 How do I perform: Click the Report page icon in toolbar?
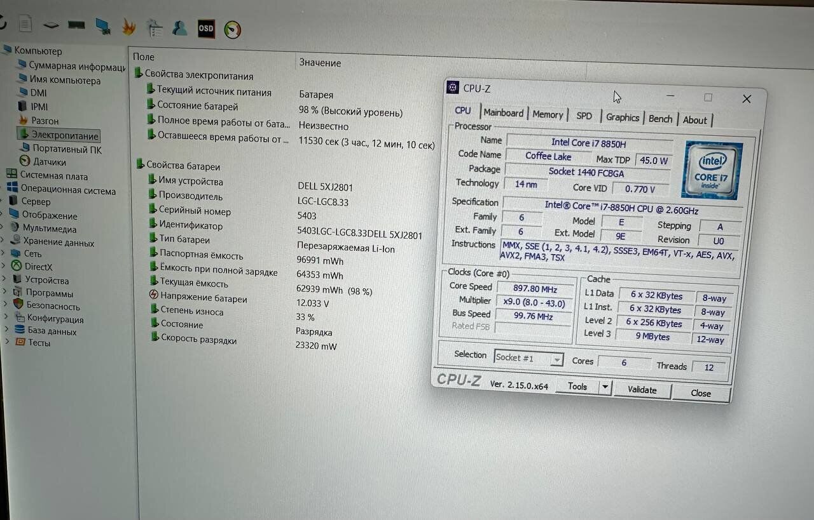pos(25,23)
